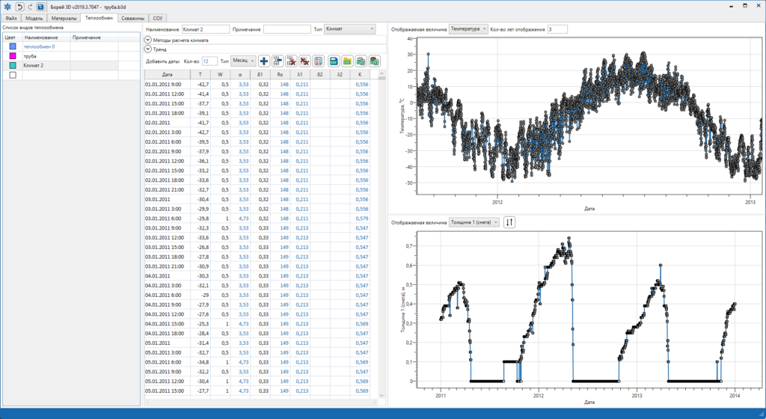
Task: Click date cell 01.01.2011 9:00
Action: 168,85
